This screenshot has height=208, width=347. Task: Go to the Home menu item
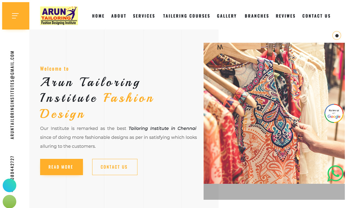tap(98, 16)
